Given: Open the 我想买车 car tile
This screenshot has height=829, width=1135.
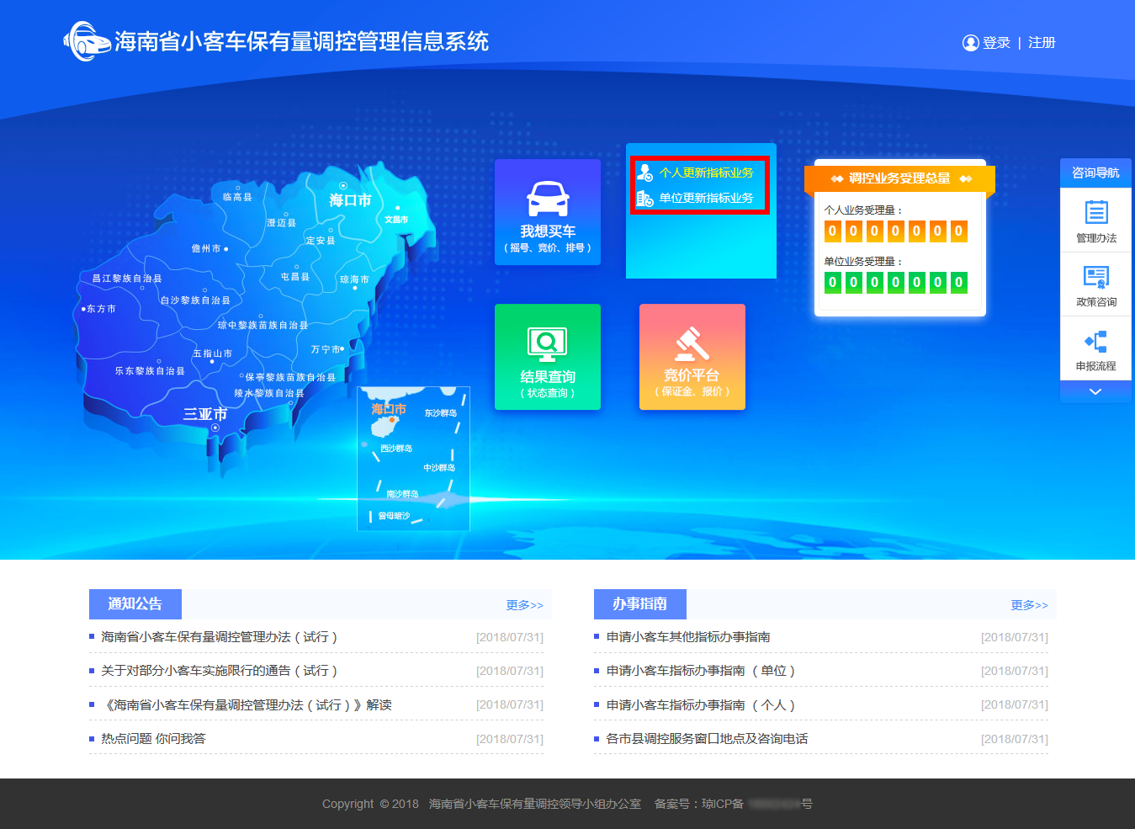Looking at the screenshot, I should (548, 212).
